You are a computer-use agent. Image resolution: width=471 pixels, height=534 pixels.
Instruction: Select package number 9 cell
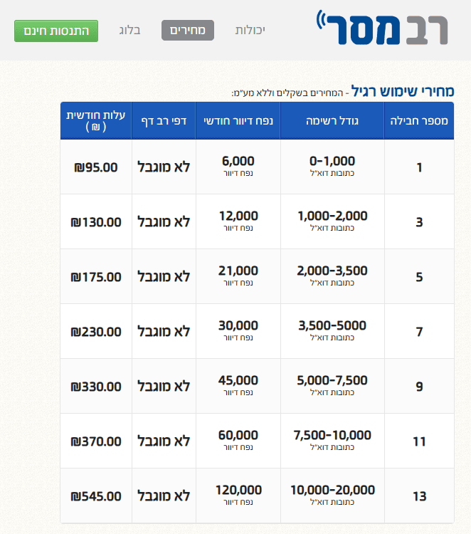419,387
